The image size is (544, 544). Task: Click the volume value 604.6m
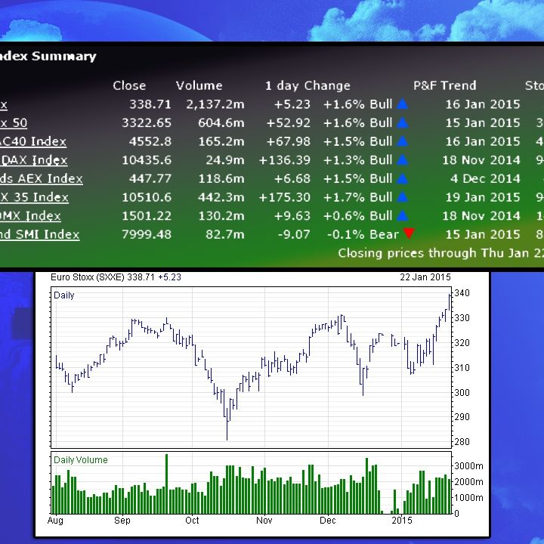coord(221,123)
